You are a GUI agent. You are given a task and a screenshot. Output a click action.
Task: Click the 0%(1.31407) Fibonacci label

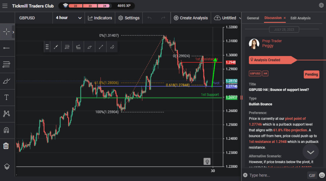(109, 36)
